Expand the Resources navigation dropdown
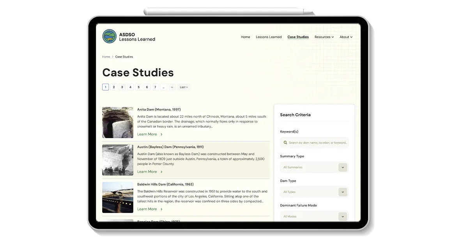 coord(324,37)
